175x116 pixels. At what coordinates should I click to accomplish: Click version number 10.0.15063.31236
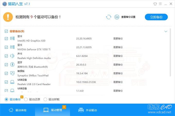pyautogui.click(x=86, y=82)
